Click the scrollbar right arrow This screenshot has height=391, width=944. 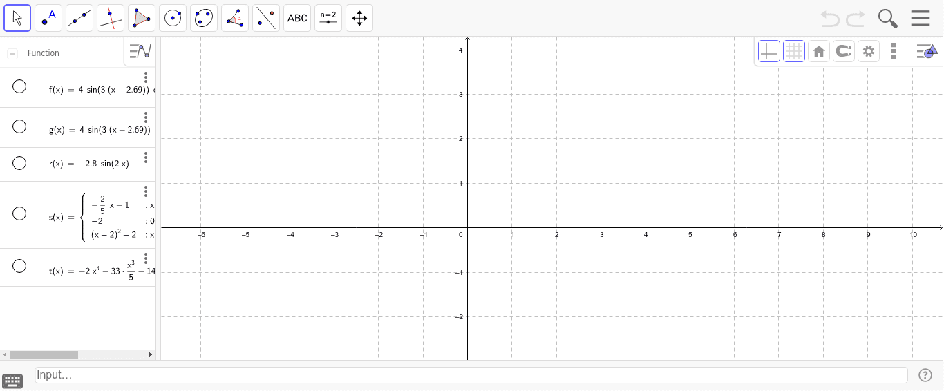tap(151, 354)
